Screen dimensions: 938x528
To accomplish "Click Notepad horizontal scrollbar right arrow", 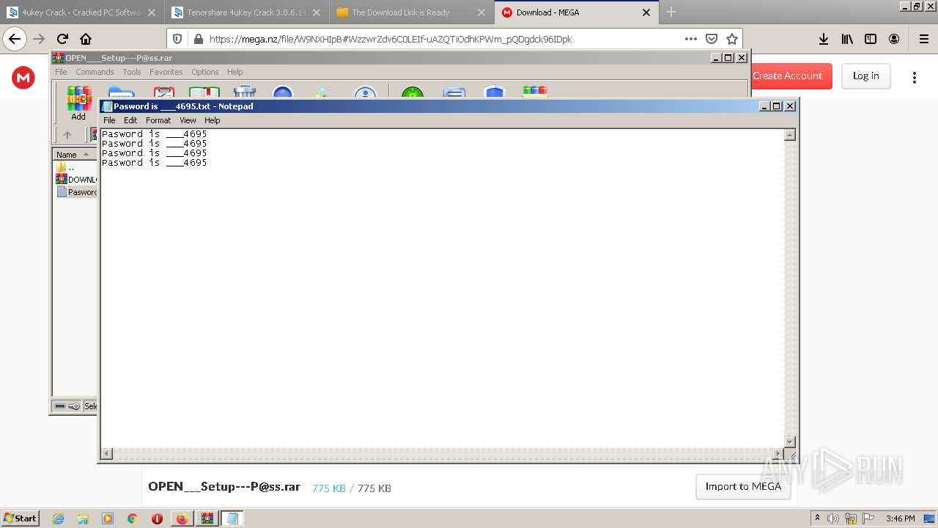I will (x=778, y=454).
